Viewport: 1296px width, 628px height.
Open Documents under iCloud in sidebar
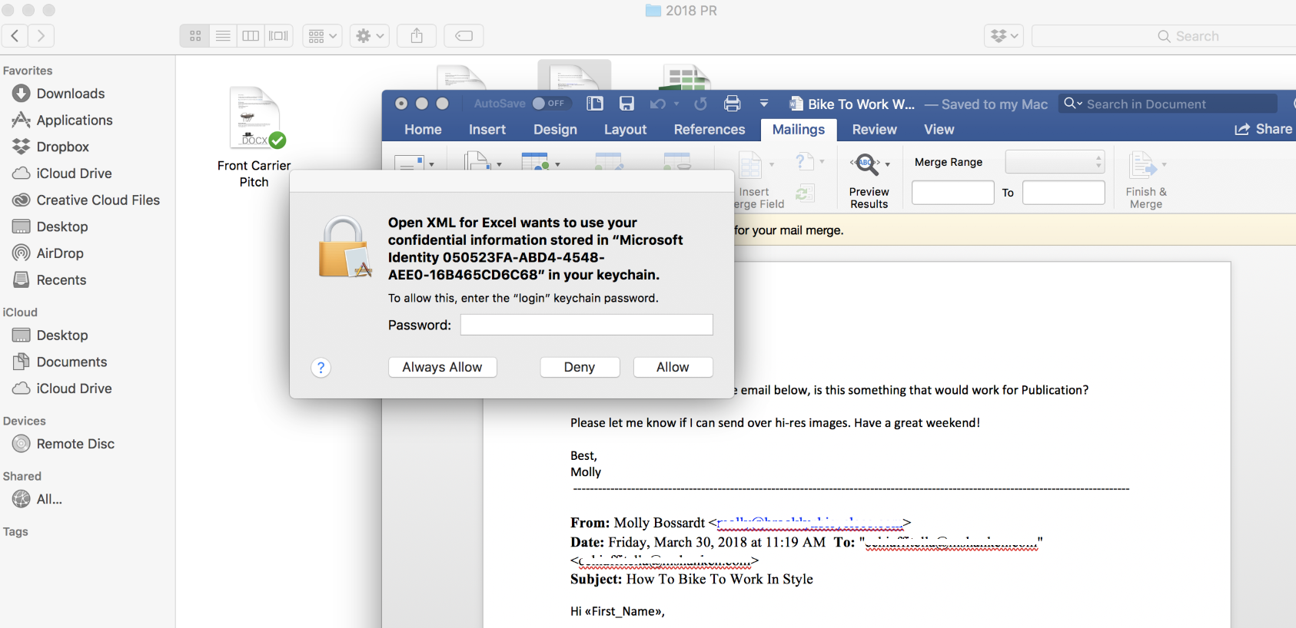[71, 362]
